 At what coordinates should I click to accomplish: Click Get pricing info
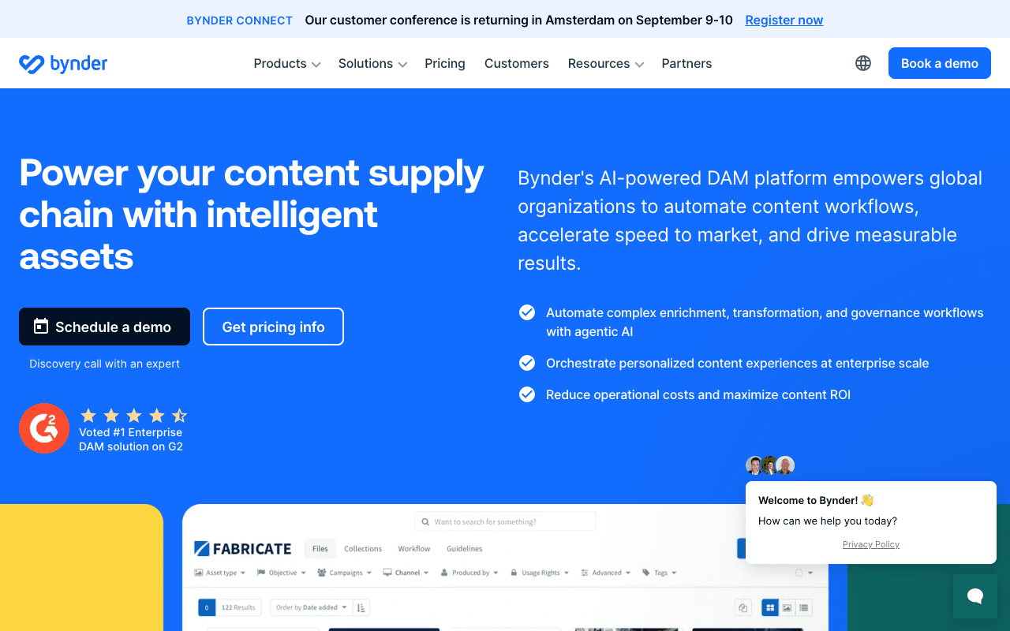coord(273,327)
